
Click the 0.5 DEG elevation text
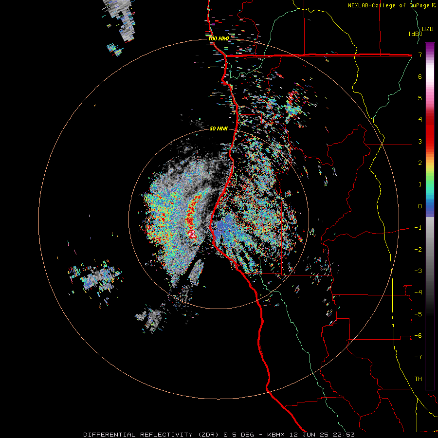point(238,435)
